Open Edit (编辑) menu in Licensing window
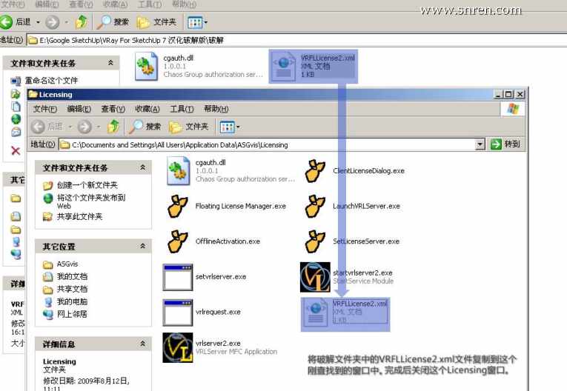This screenshot has height=391, width=567. coord(79,109)
